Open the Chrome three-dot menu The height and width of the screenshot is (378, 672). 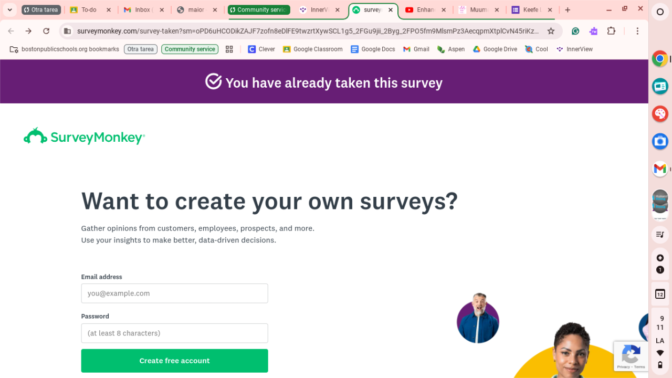tap(637, 31)
